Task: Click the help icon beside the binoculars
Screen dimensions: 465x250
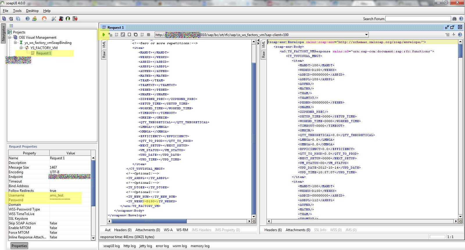Action: click(x=461, y=19)
